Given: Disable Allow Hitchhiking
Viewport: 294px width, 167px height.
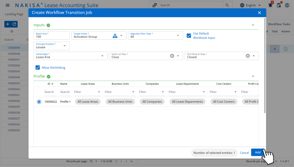Looking at the screenshot, I should 38,67.
